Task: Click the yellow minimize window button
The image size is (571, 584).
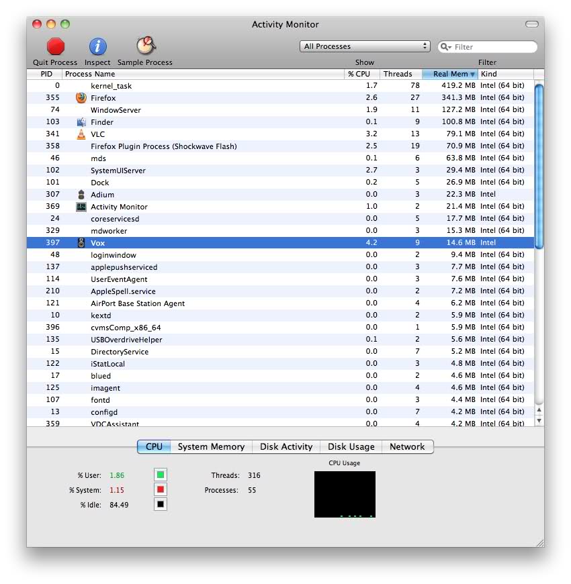Action: pyautogui.click(x=51, y=24)
